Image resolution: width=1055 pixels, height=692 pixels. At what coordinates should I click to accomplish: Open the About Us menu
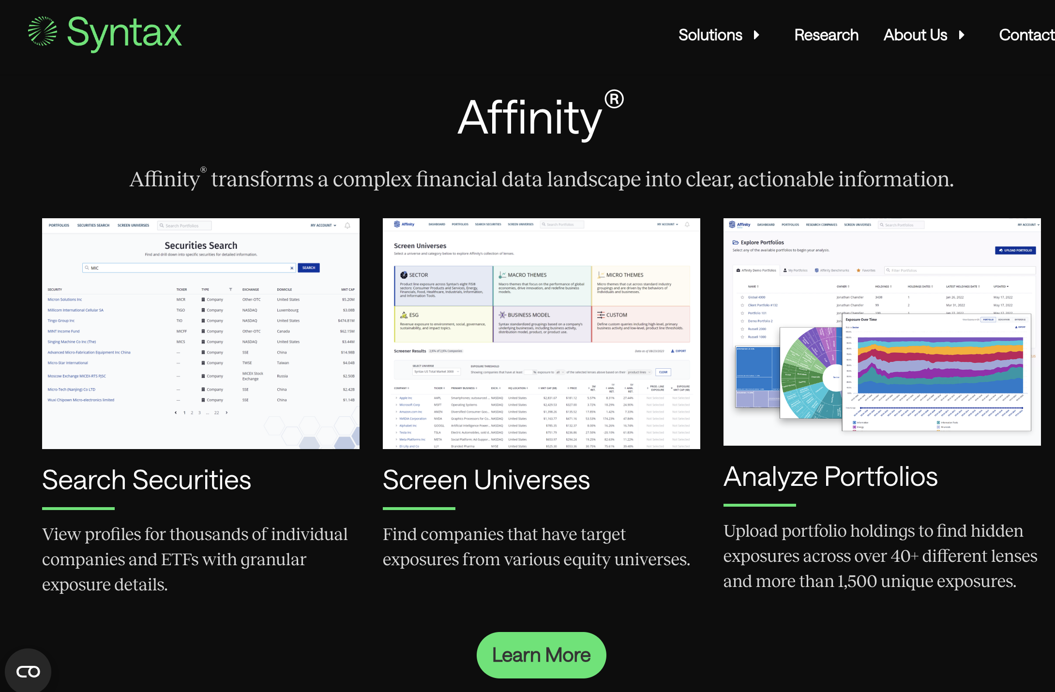(915, 35)
